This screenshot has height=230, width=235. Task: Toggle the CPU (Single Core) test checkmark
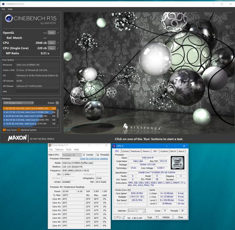click(58, 48)
